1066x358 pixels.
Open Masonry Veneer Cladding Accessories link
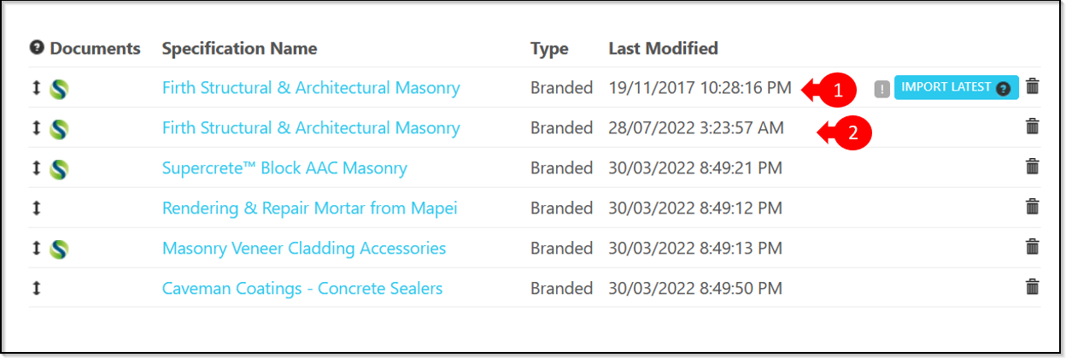click(x=304, y=248)
